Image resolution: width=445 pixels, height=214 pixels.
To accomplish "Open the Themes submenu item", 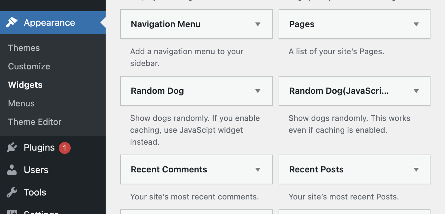I will click(x=24, y=48).
